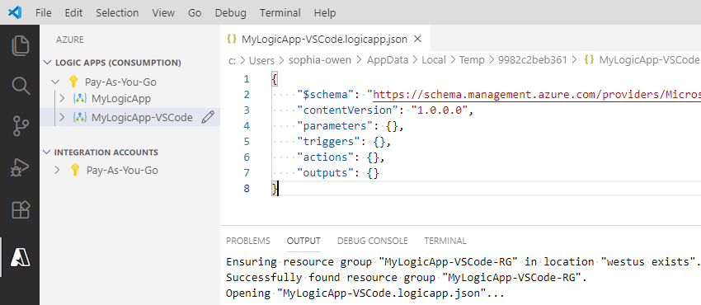701x305 pixels.
Task: Click the MyLogicApp logic app icon
Action: [79, 98]
